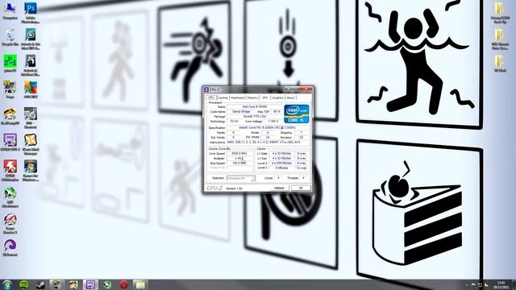
Task: Click the system clock in the tray
Action: [x=501, y=284]
